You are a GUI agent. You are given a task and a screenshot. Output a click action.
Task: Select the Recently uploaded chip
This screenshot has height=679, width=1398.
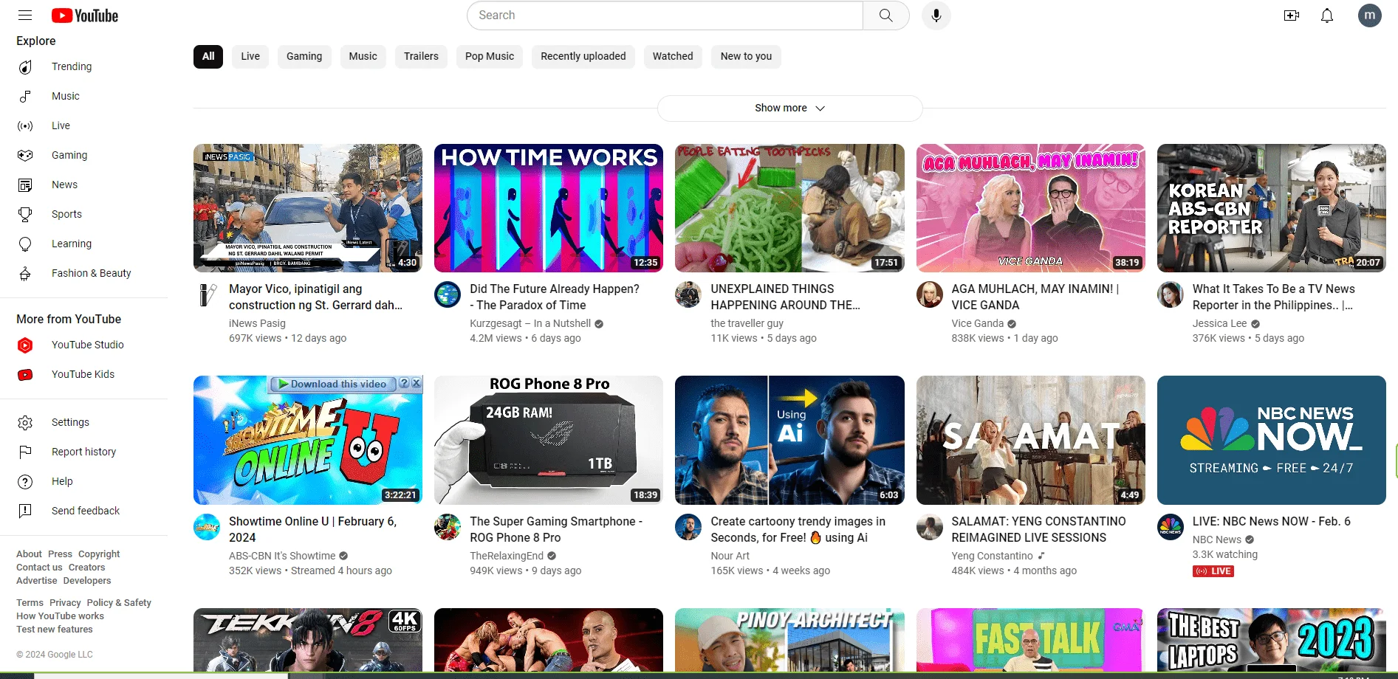pos(583,57)
